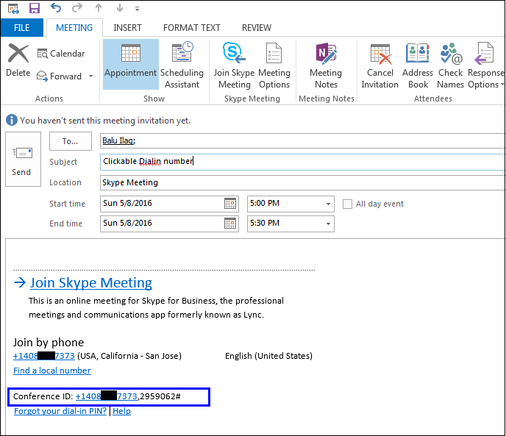Screen dimensions: 506x436
Task: Click the 'English (United States)' text
Action: pos(269,356)
